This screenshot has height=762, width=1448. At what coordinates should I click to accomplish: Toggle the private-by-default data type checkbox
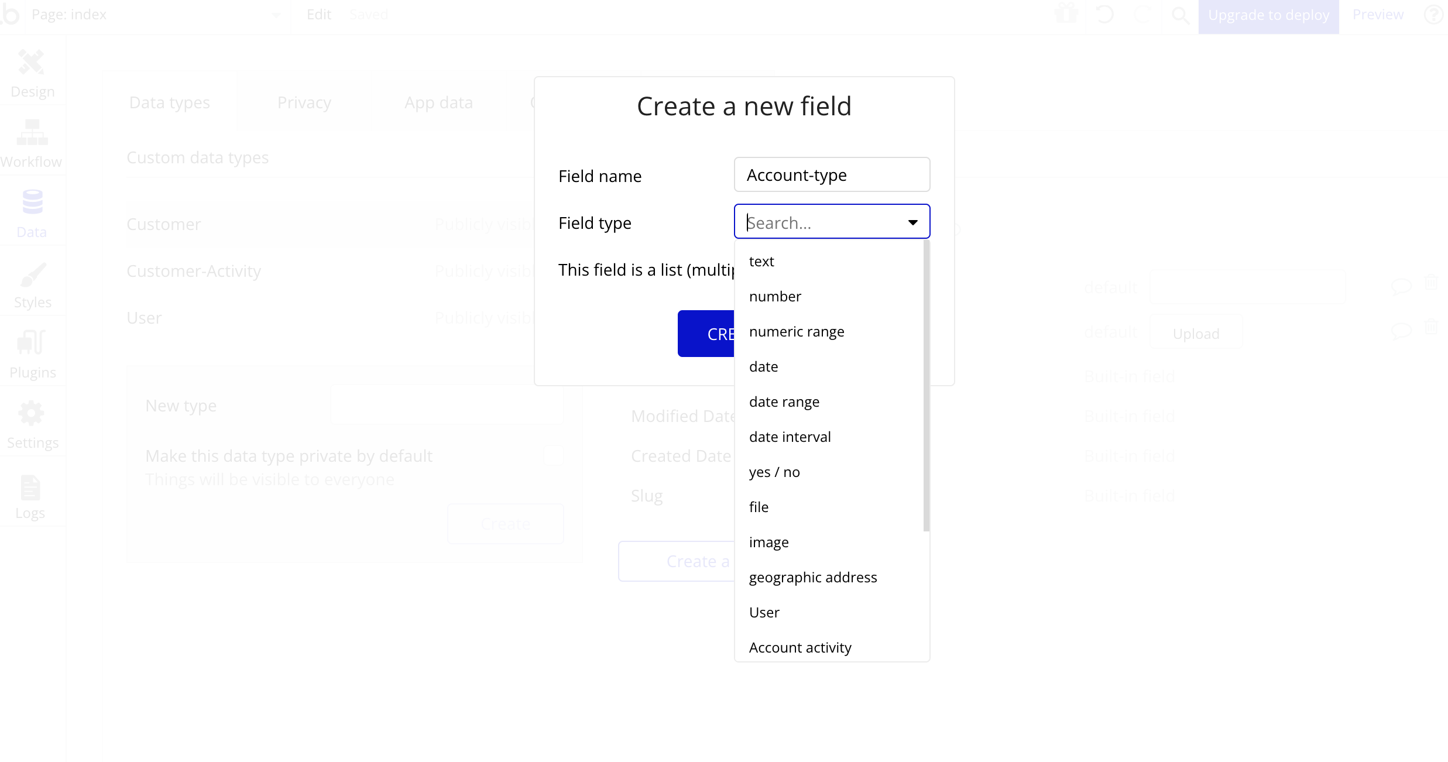coord(553,455)
